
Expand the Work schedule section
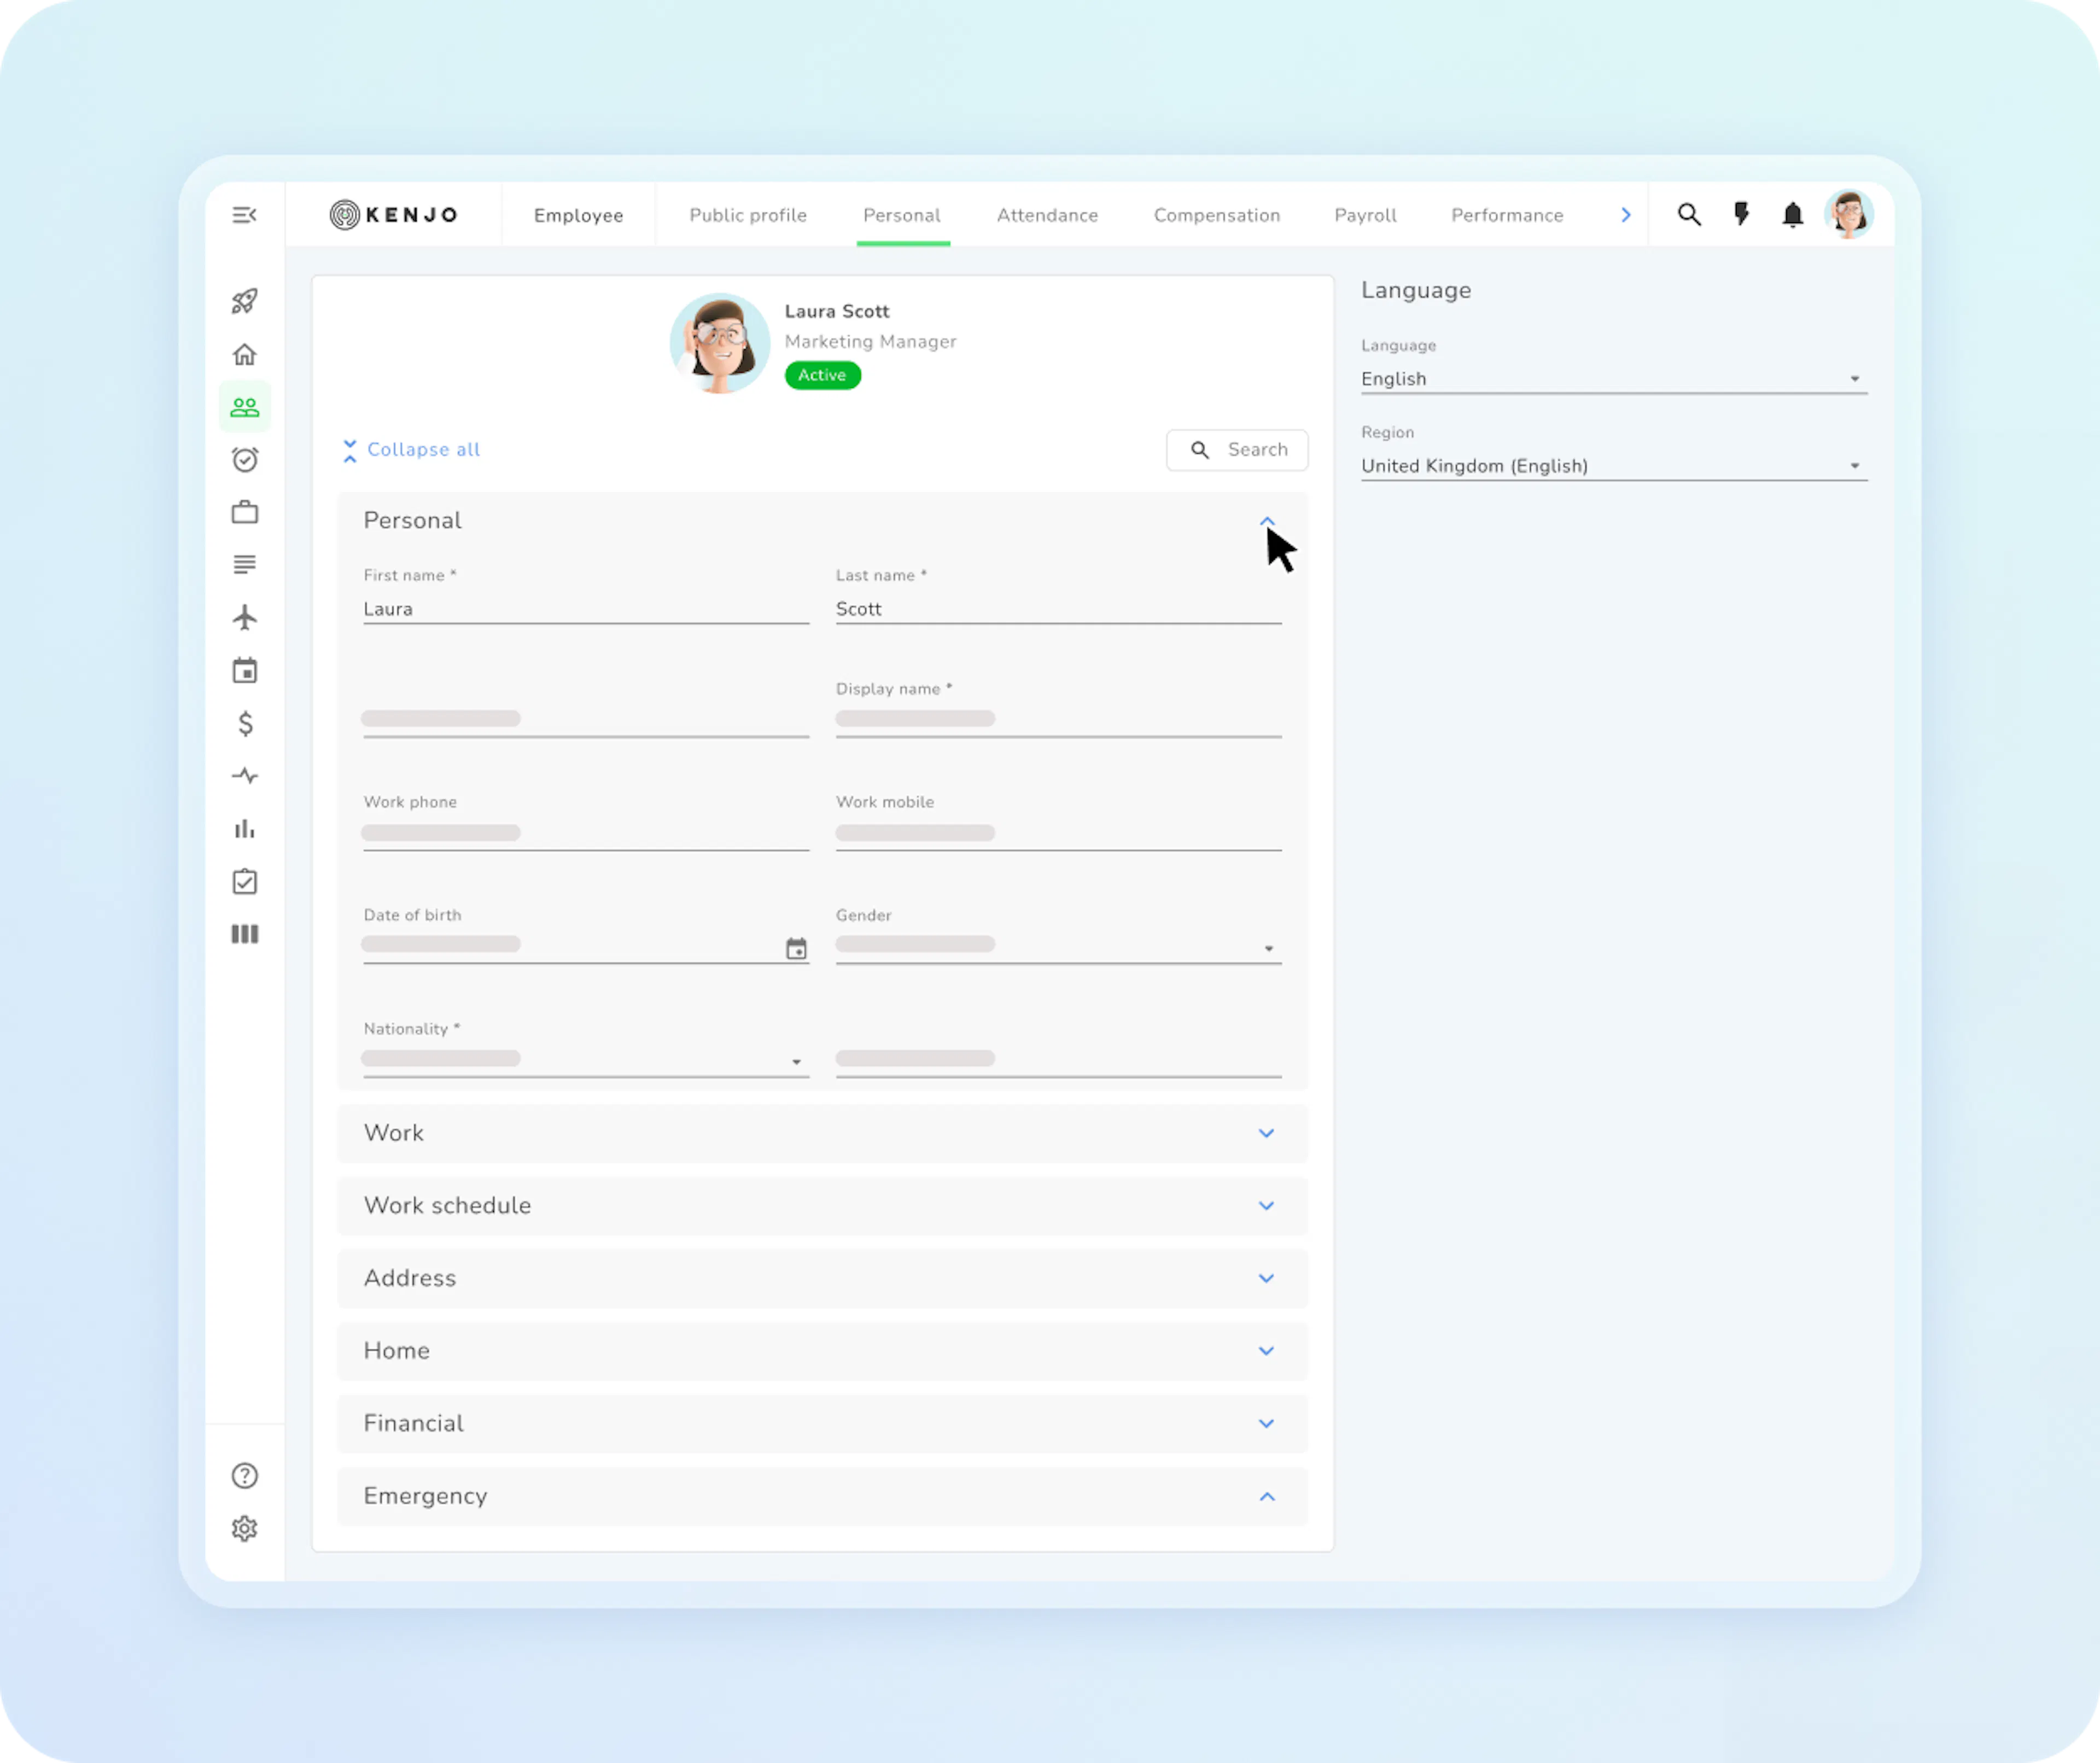[822, 1205]
